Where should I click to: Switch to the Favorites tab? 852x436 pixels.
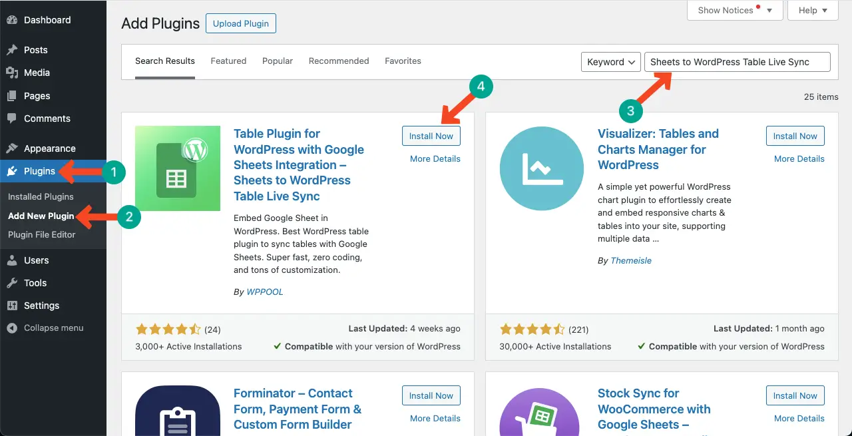pos(403,61)
